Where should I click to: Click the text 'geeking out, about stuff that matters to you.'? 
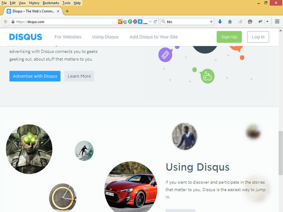pos(51,59)
